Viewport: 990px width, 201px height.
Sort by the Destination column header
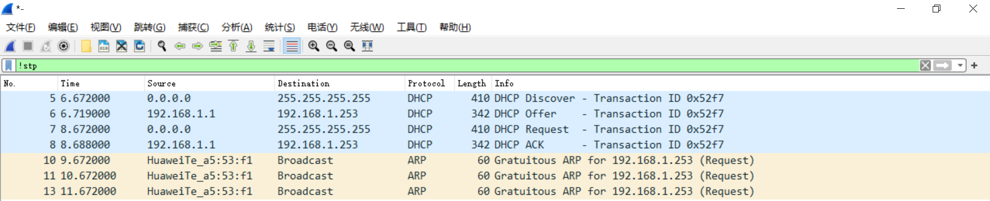(339, 83)
